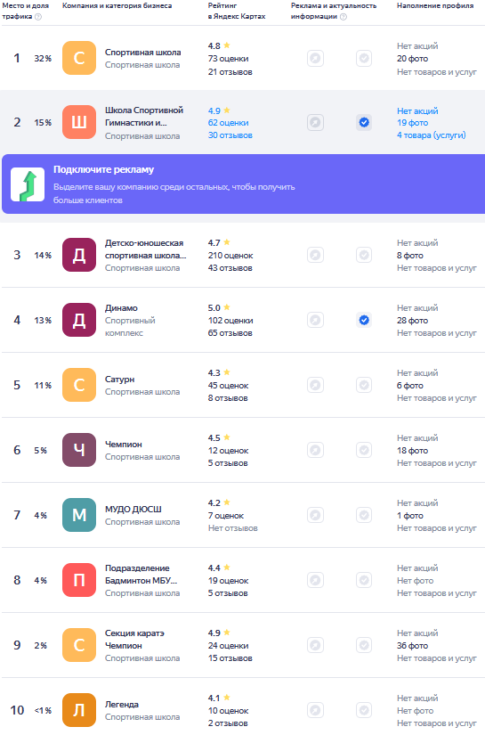Image resolution: width=485 pixels, height=735 pixels.
Task: Click the star icon next to rating 5.0
Action: point(227,307)
